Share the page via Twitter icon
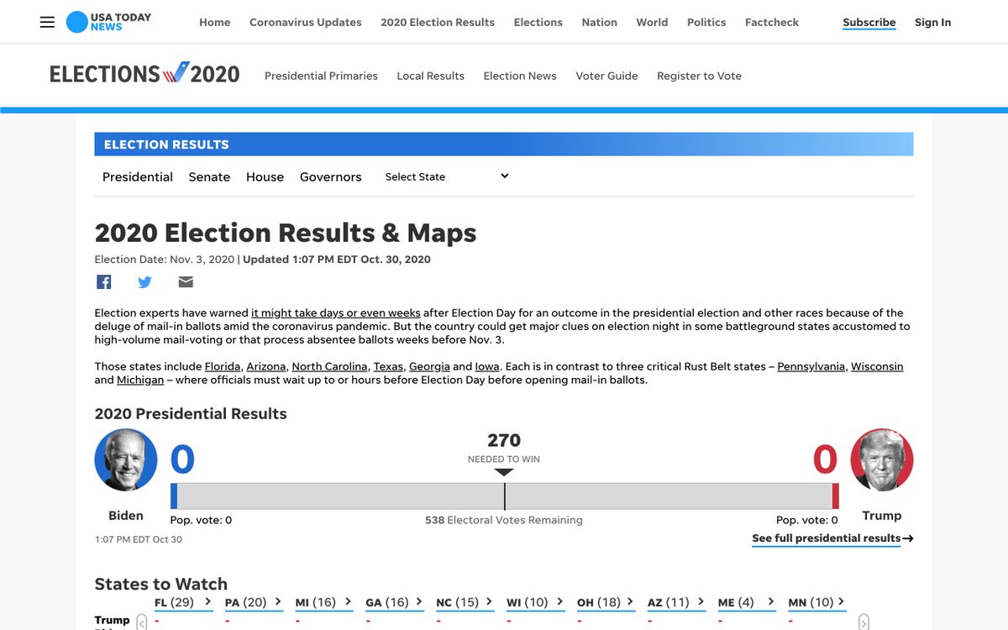 click(144, 282)
